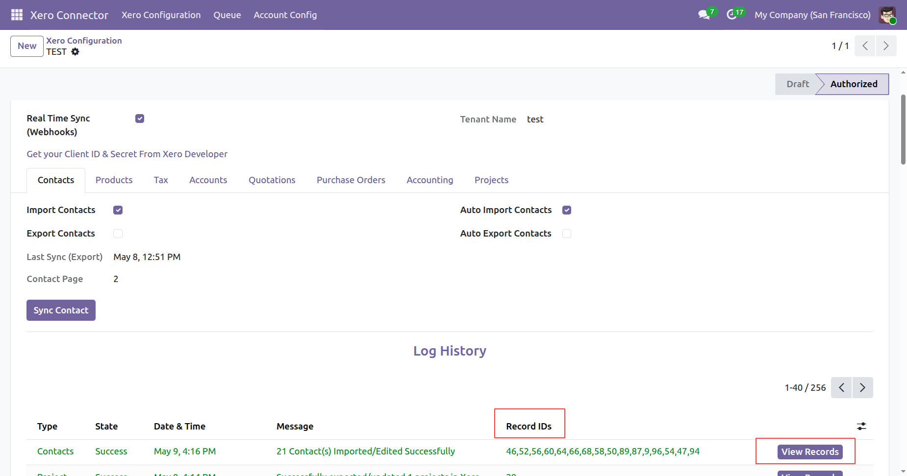
Task: Click the page vertical scrollbar thumb
Action: click(x=903, y=130)
